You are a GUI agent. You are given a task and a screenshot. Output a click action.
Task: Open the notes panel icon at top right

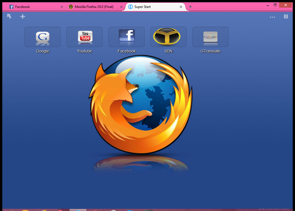[x=286, y=17]
